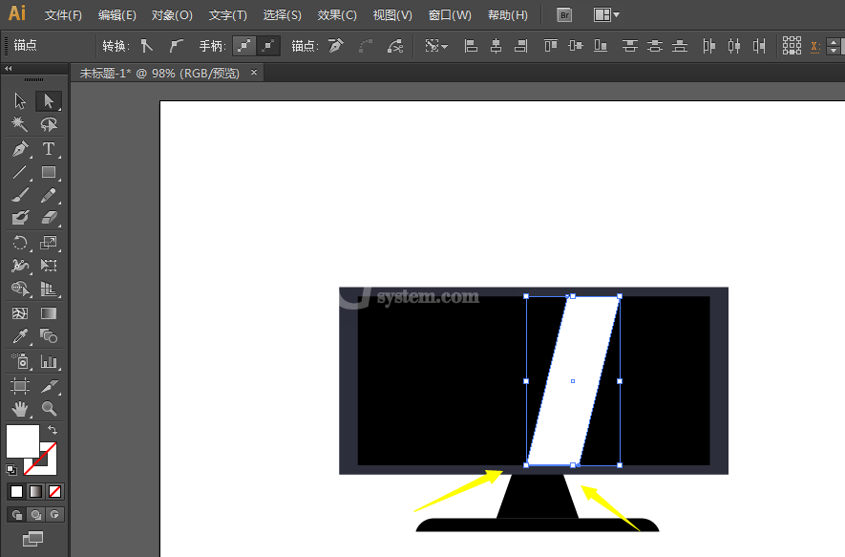Select the Artboard tool
Image resolution: width=845 pixels, height=557 pixels.
20,386
